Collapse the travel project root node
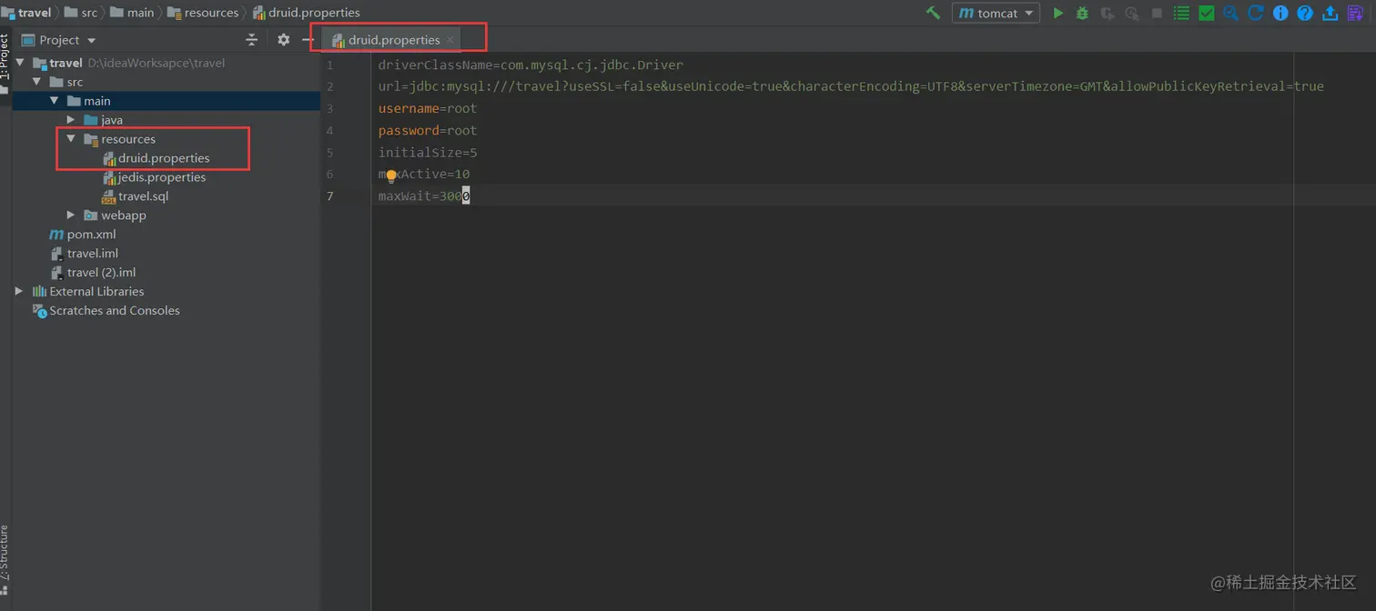 click(x=20, y=63)
